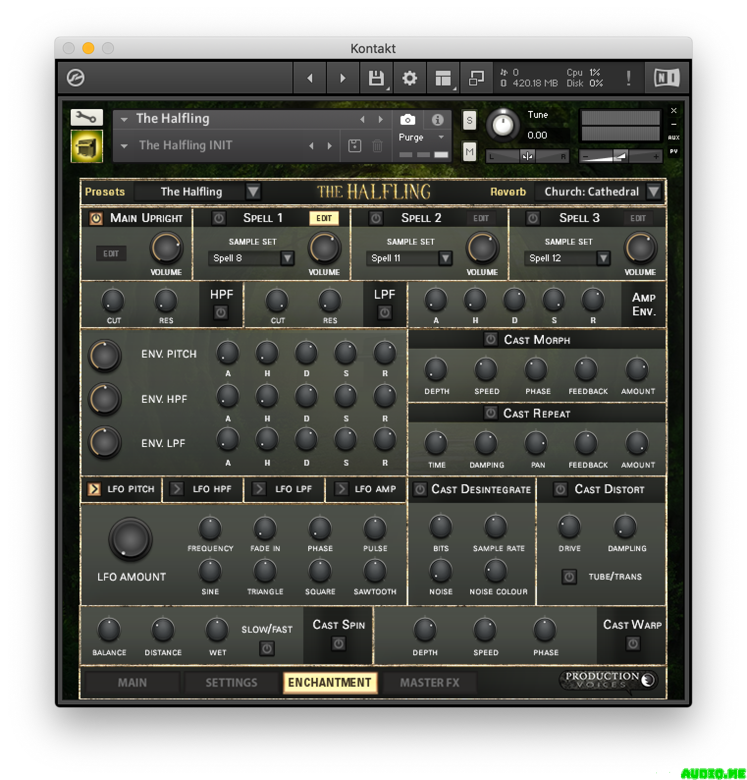This screenshot has width=747, height=780.
Task: Click the save floppy disk icon
Action: coord(376,78)
